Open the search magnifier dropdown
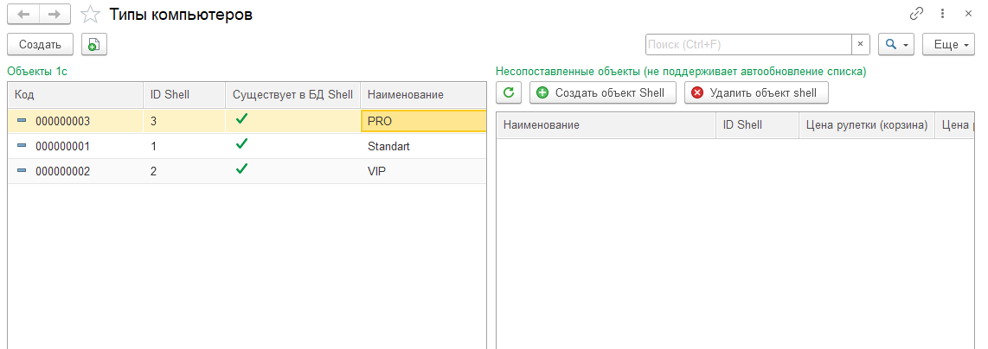This screenshot has height=349, width=988. click(x=896, y=45)
